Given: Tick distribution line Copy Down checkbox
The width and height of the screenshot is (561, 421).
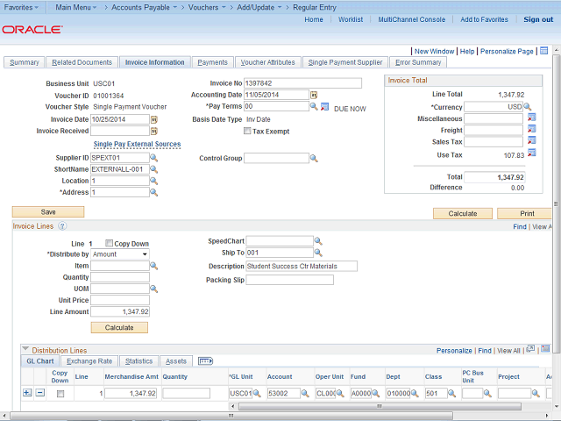Looking at the screenshot, I should click(60, 394).
